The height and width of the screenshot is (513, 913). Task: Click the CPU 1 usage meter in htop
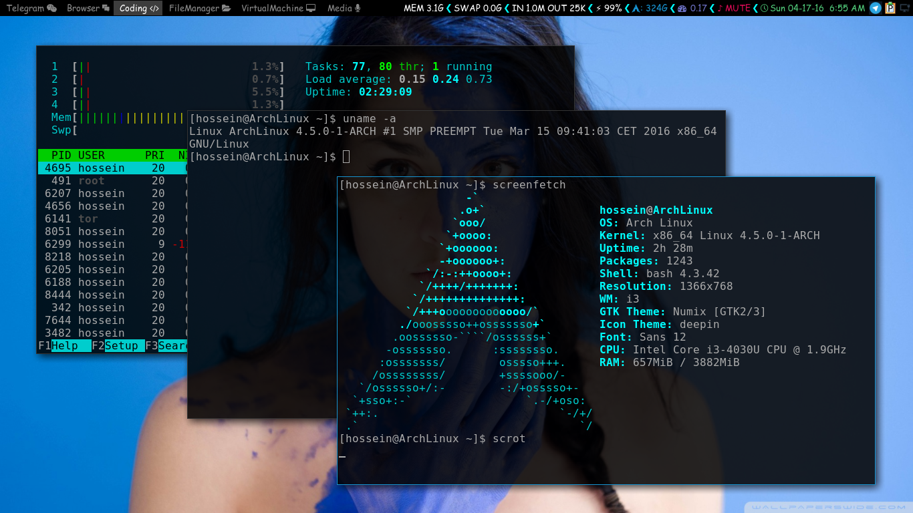point(168,67)
